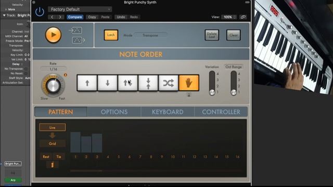Click pattern step 3 velocity bar
The width and height of the screenshot is (333, 187).
[97, 143]
